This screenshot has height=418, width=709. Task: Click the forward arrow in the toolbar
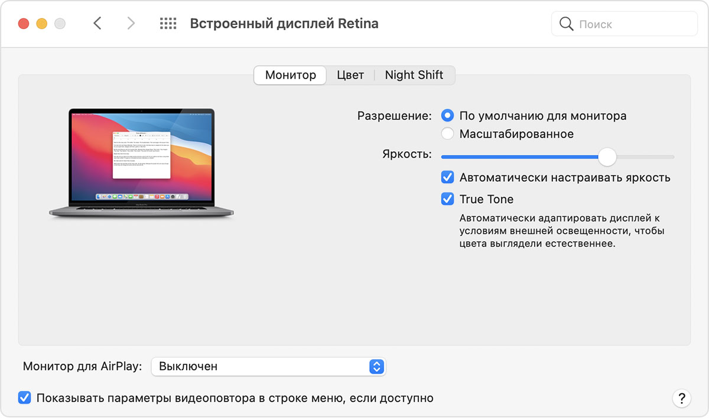(x=131, y=24)
